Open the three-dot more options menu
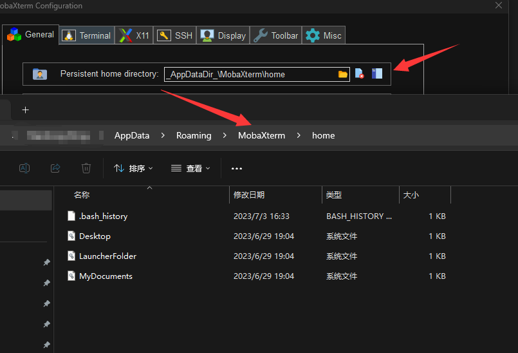 pos(237,169)
